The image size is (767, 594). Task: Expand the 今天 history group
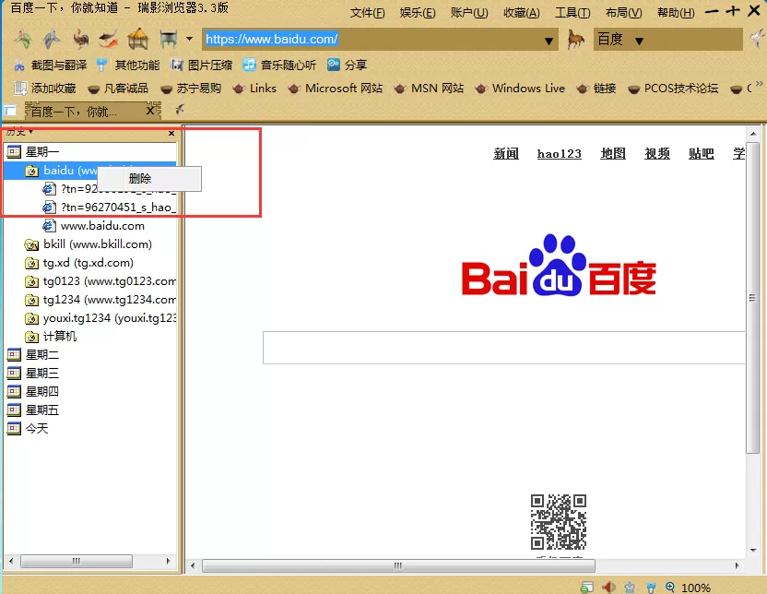tap(28, 429)
